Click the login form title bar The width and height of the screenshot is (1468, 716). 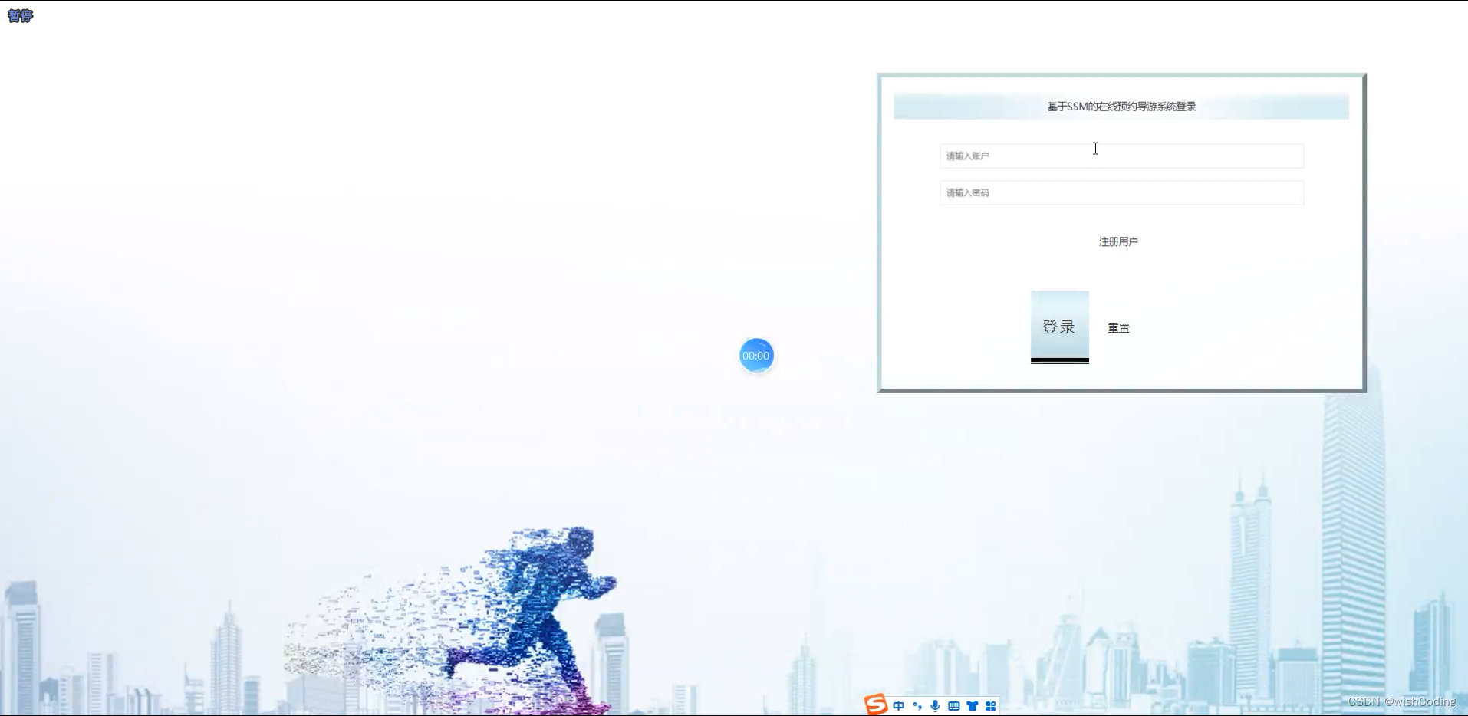point(1121,106)
